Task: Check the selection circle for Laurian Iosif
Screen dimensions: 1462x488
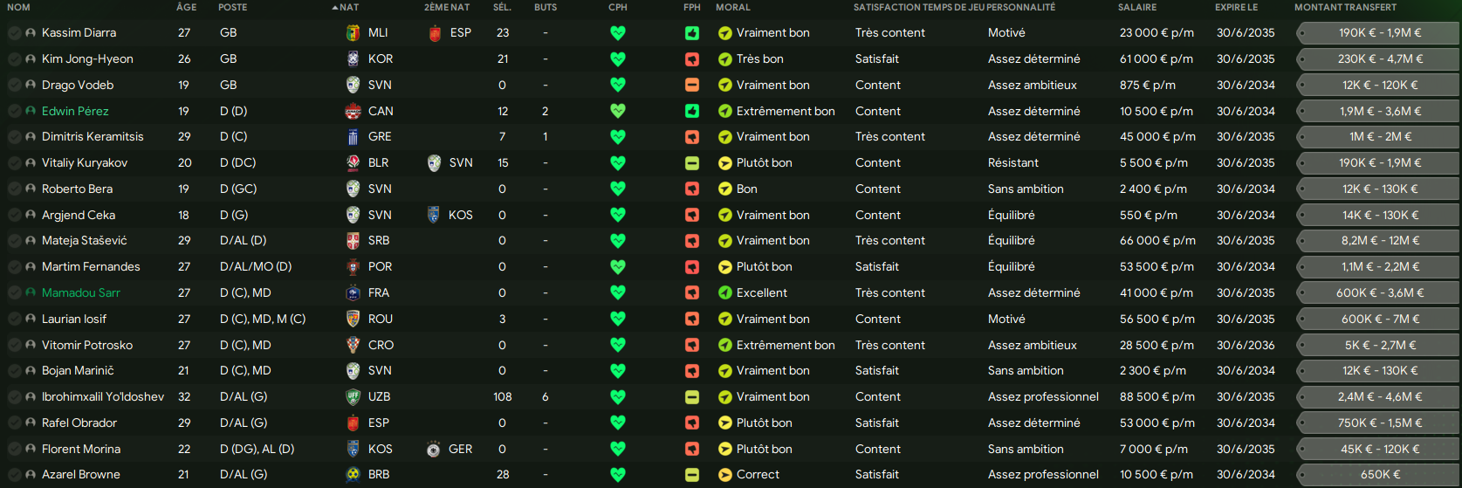Action: 15,320
